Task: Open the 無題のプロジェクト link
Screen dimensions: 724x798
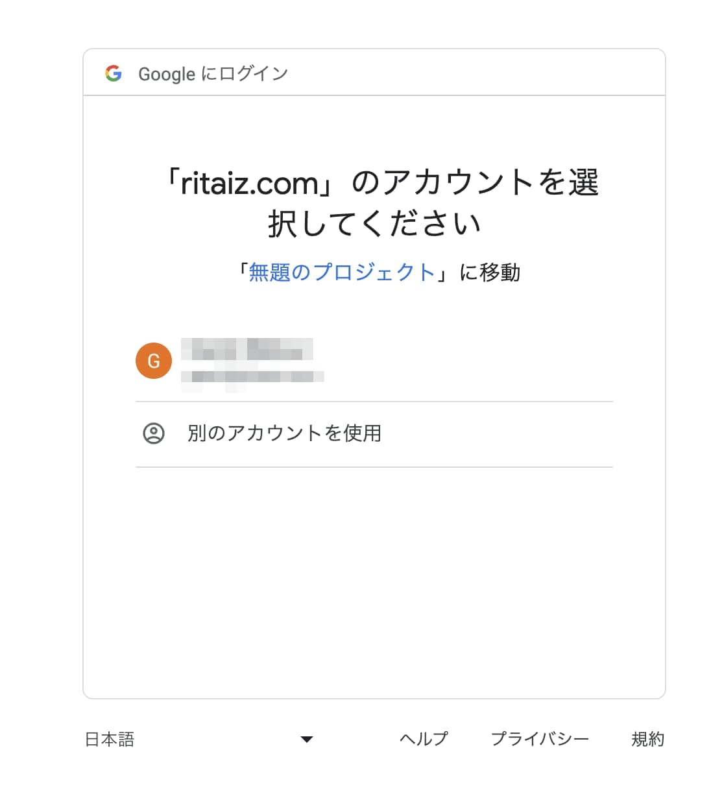Action: 342,272
